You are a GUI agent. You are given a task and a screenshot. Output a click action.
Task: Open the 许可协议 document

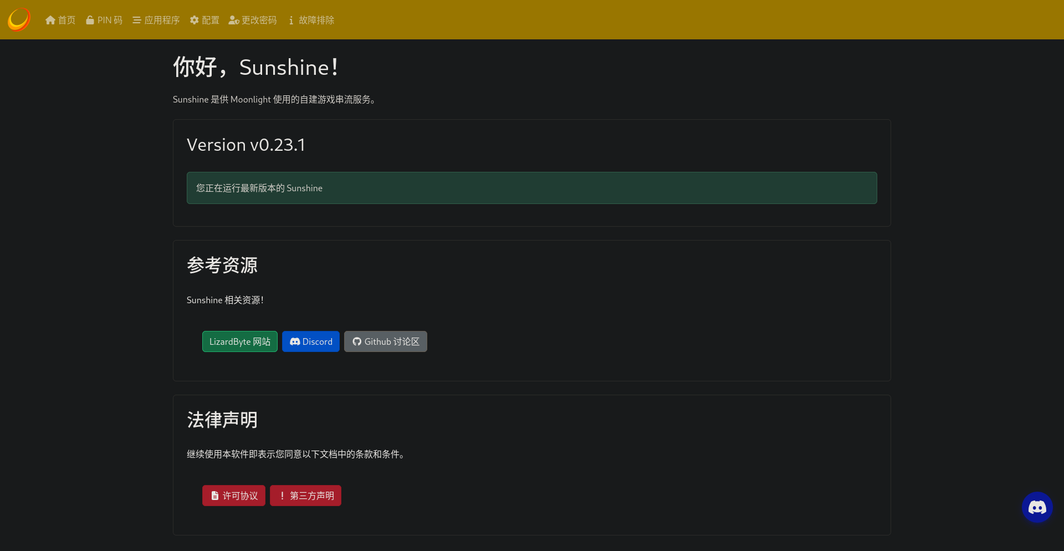pos(233,495)
